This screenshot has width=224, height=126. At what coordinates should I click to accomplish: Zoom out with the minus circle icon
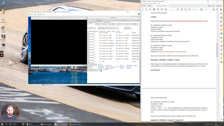pos(185,9)
